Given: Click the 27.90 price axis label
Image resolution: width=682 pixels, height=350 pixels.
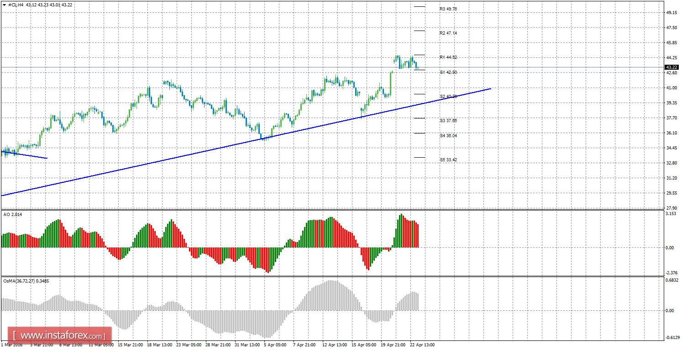Looking at the screenshot, I should pos(672,208).
